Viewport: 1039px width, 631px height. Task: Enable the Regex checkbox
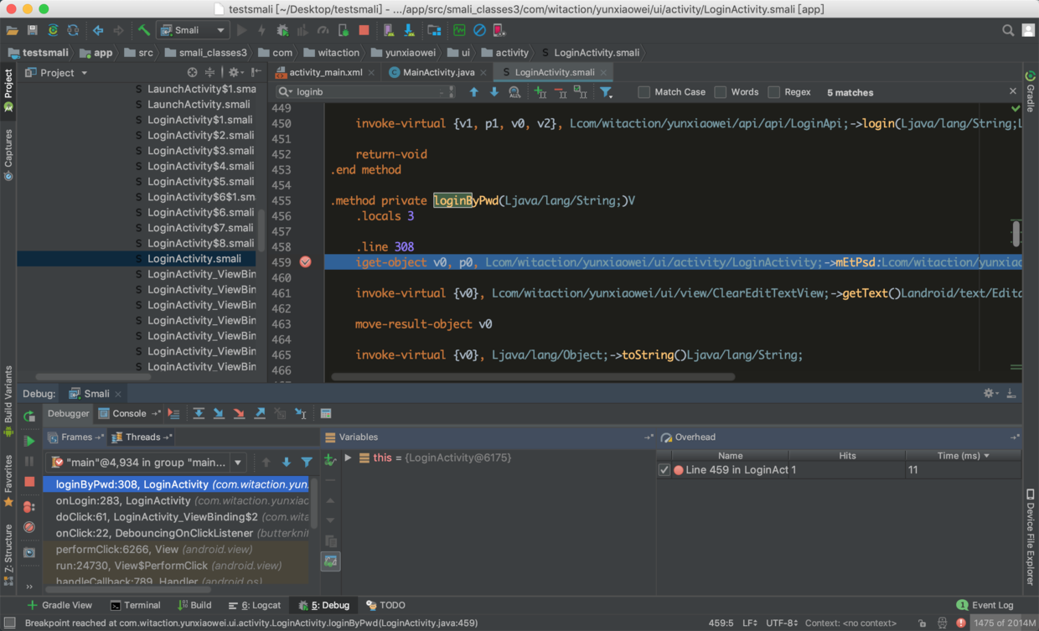(x=773, y=92)
